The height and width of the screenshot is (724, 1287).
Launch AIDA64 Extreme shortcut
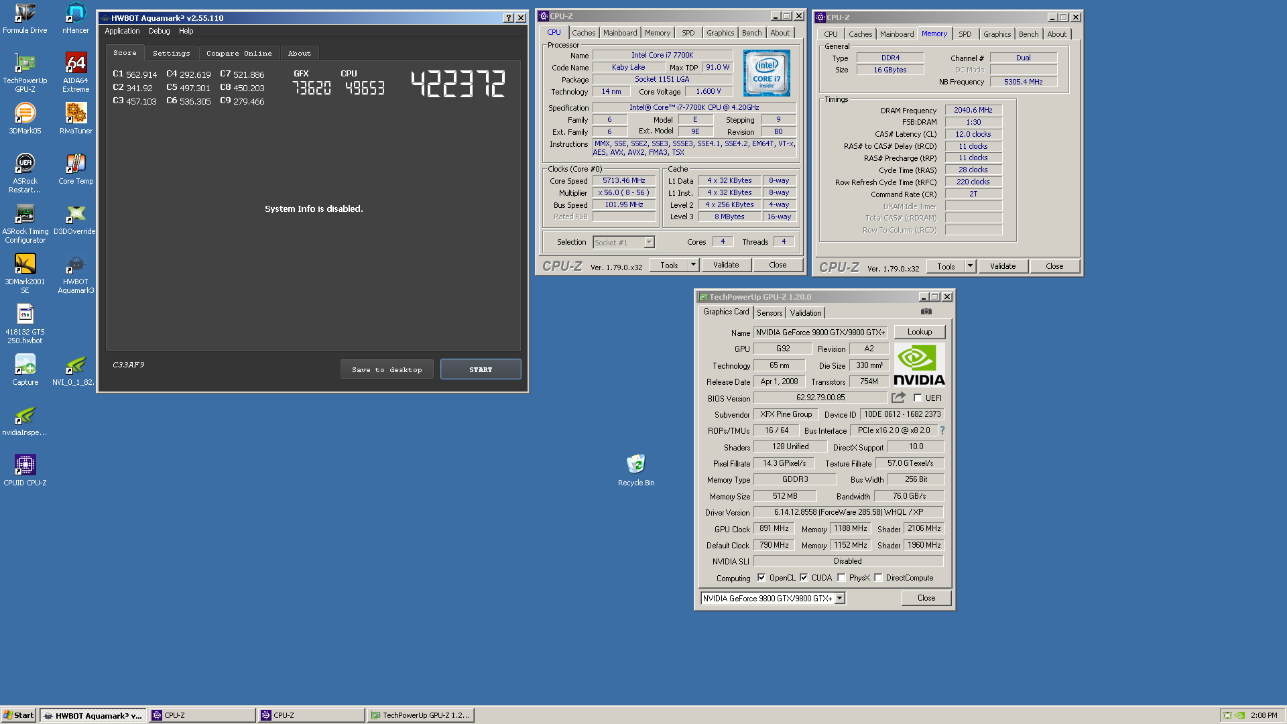pos(76,73)
